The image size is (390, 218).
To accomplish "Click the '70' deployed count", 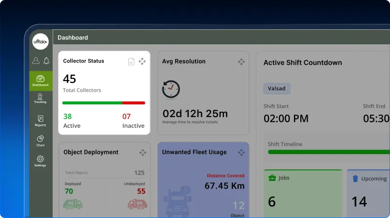I will (x=69, y=191).
